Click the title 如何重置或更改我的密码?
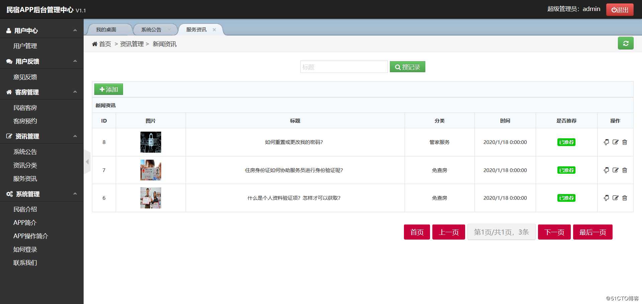 point(294,142)
